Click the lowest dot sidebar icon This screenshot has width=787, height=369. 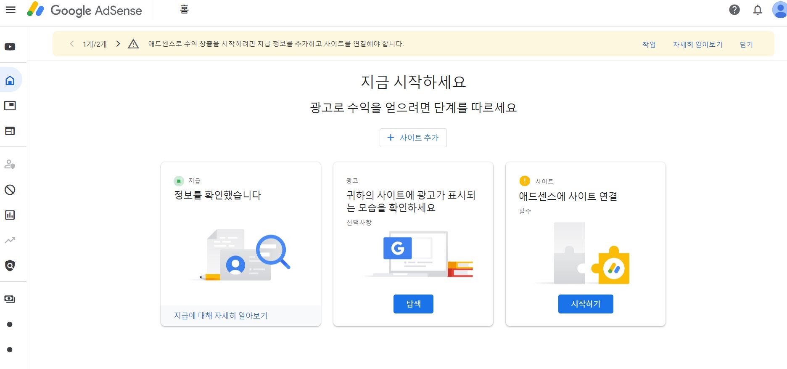tap(10, 350)
